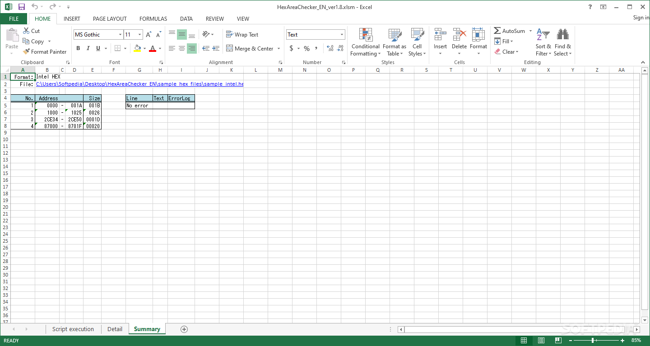Add a new sheet with the plus icon
Screen dimensions: 650x346
[184, 329]
